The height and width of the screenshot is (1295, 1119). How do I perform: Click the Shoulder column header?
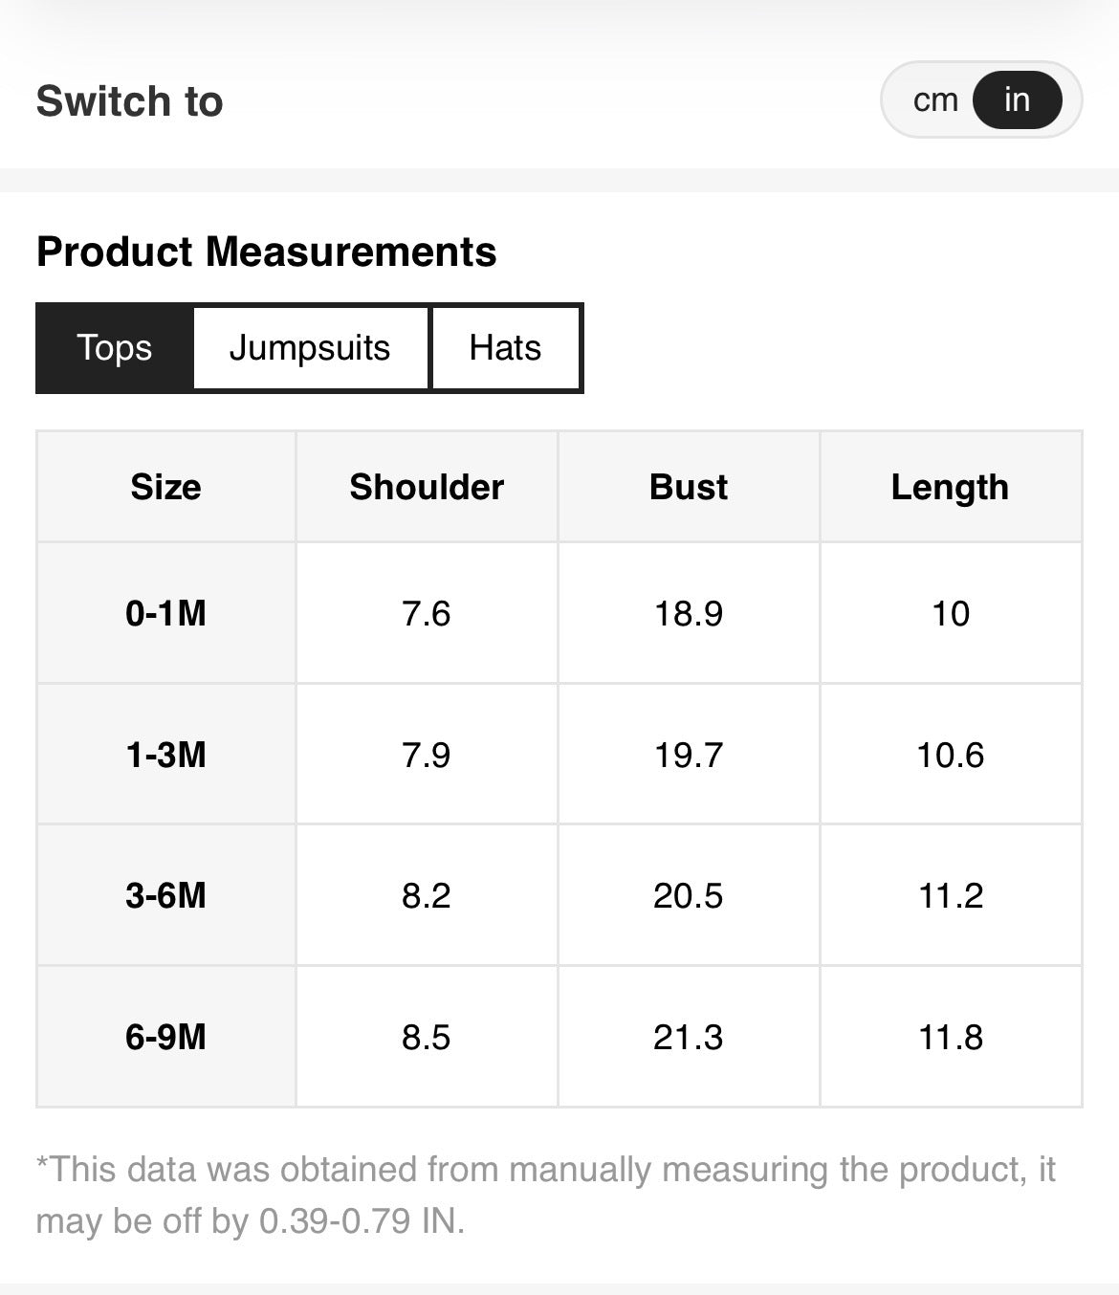click(x=427, y=487)
